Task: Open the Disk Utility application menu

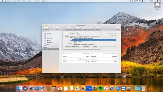Action: tap(10, 1)
